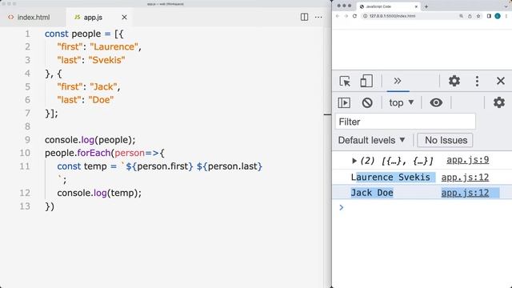The width and height of the screenshot is (512, 288).
Task: Click the editor overview ruler marker
Action: click(x=327, y=114)
